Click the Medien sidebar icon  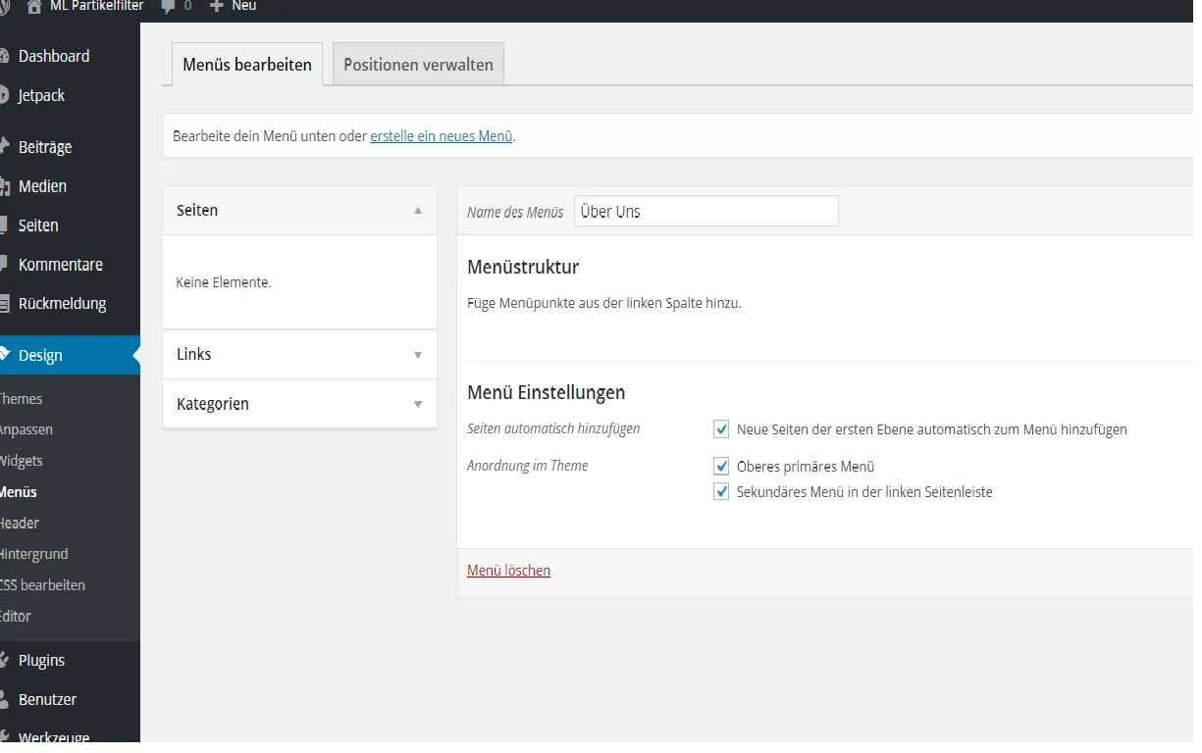coord(4,186)
